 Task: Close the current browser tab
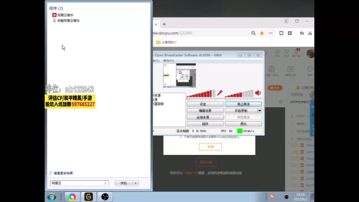[x=156, y=24]
